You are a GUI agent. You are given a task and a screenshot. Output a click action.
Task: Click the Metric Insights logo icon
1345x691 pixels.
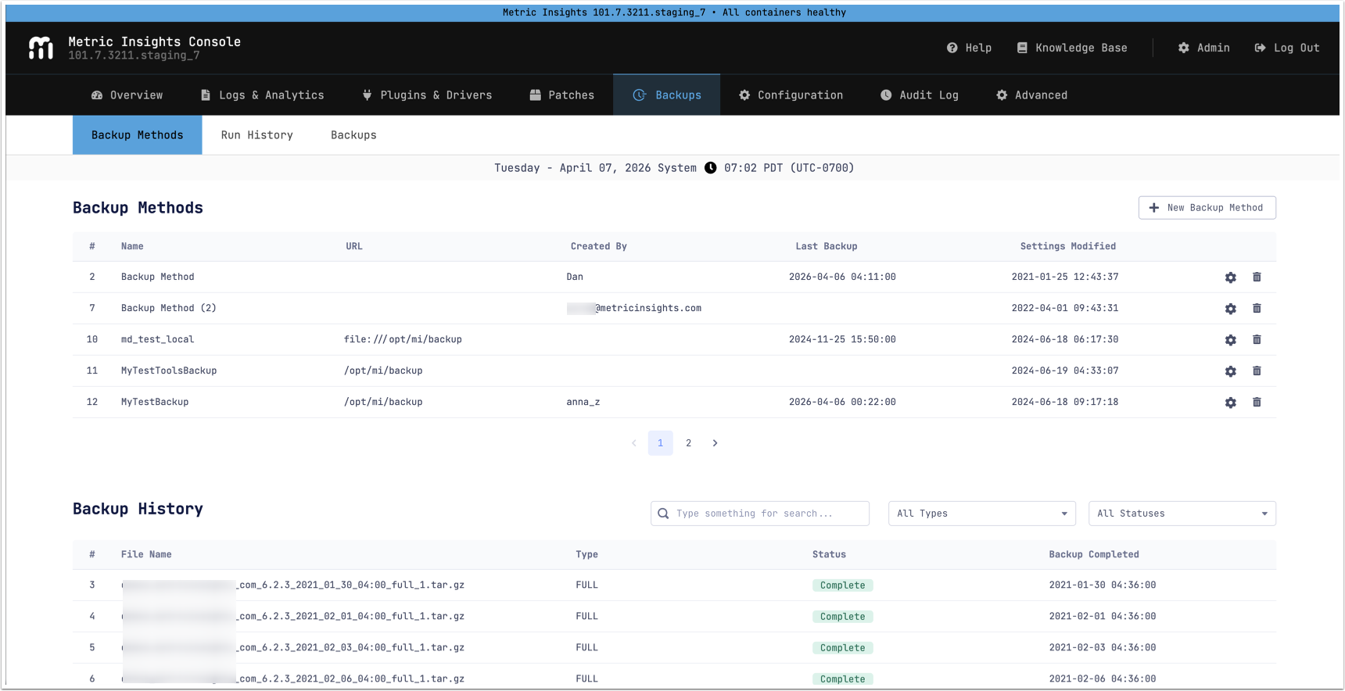41,48
